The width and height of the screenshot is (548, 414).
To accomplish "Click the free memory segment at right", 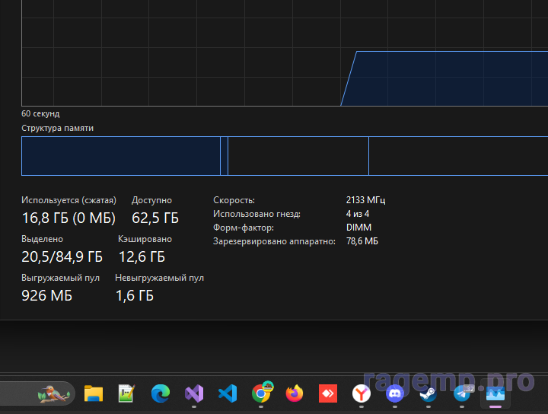I will click(457, 156).
